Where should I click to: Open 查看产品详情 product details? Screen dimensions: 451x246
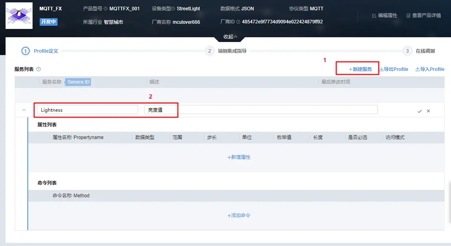tap(424, 15)
